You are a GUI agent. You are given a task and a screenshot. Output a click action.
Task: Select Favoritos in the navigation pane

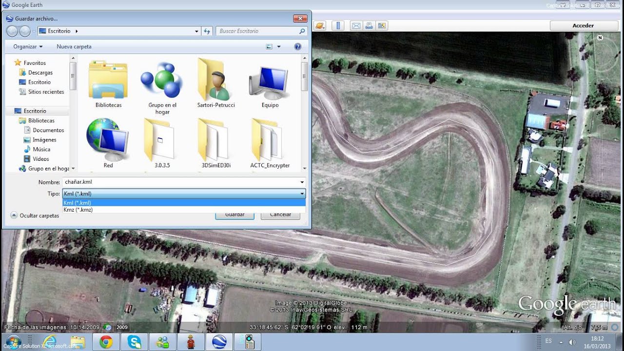pyautogui.click(x=35, y=63)
